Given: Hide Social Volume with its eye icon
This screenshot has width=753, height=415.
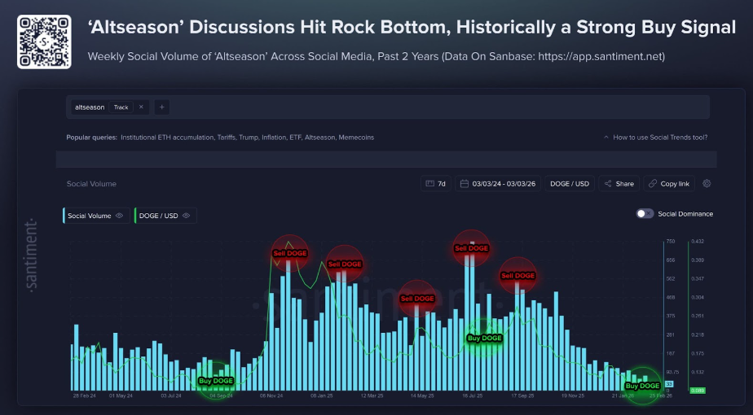Looking at the screenshot, I should coord(120,216).
